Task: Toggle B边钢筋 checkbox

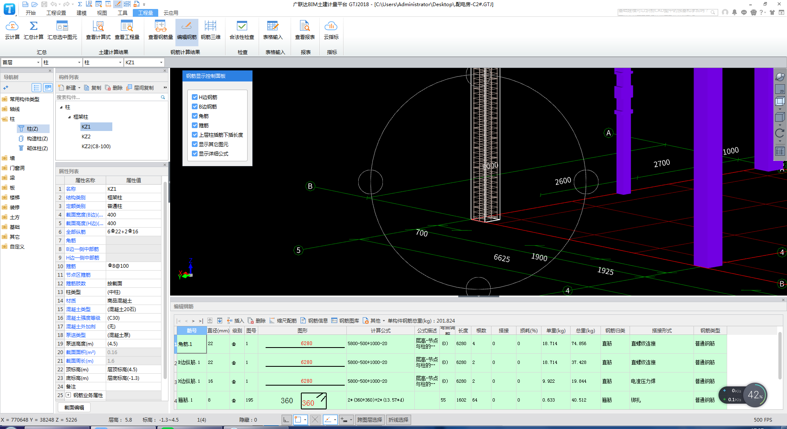Action: [195, 106]
